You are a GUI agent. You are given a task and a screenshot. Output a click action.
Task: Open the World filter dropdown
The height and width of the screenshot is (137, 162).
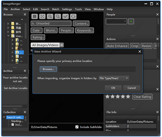point(51,30)
